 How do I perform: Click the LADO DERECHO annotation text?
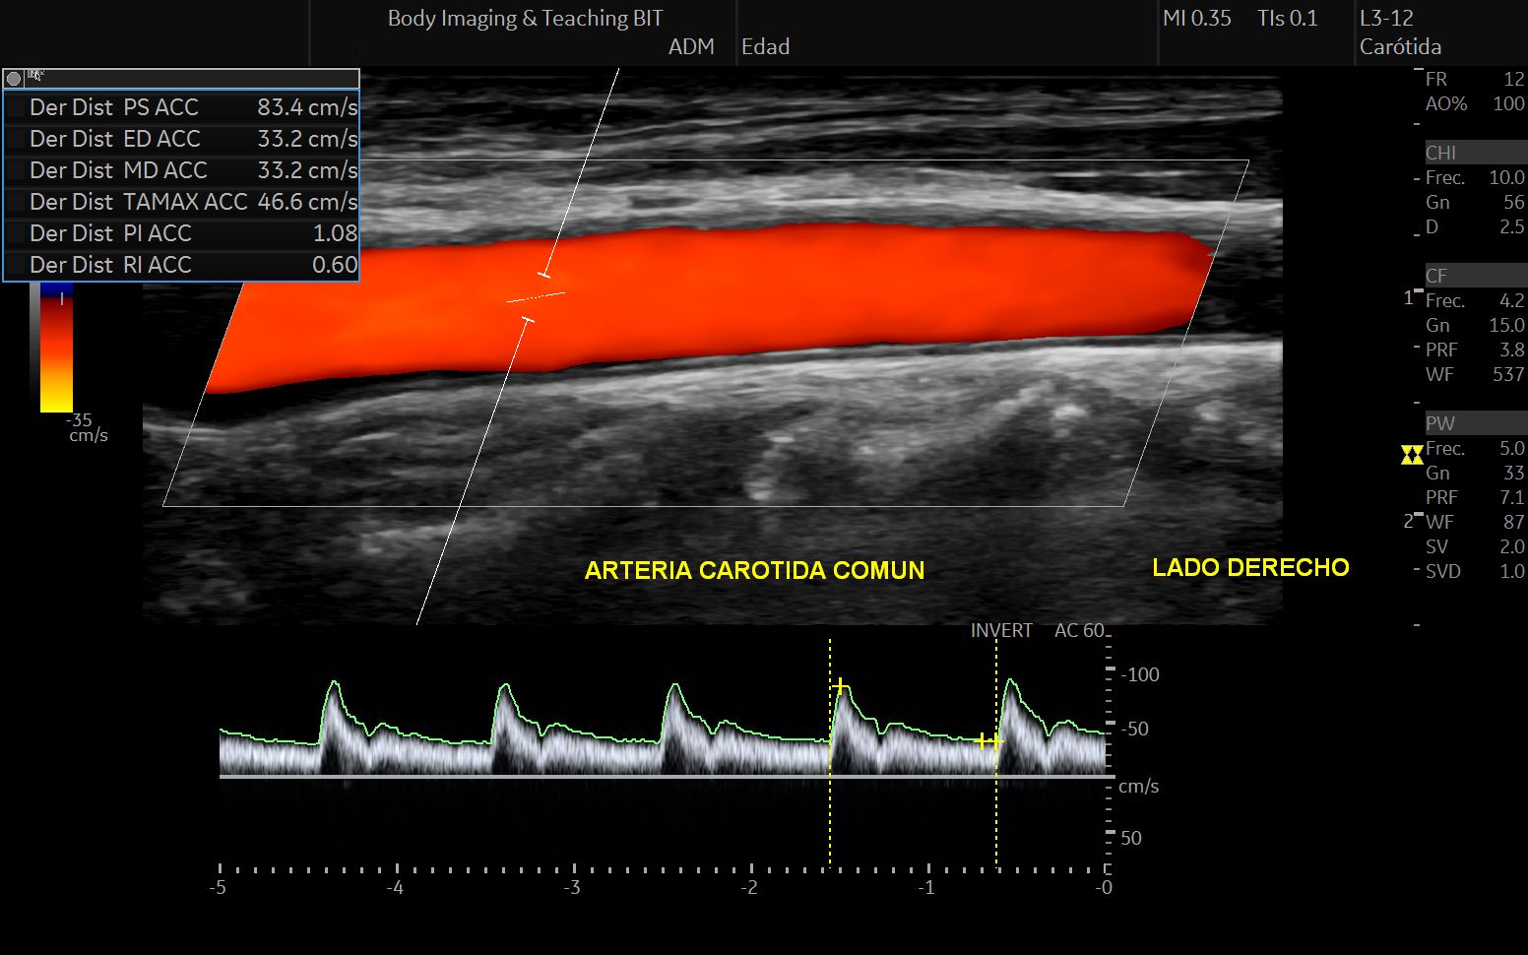pyautogui.click(x=1250, y=568)
